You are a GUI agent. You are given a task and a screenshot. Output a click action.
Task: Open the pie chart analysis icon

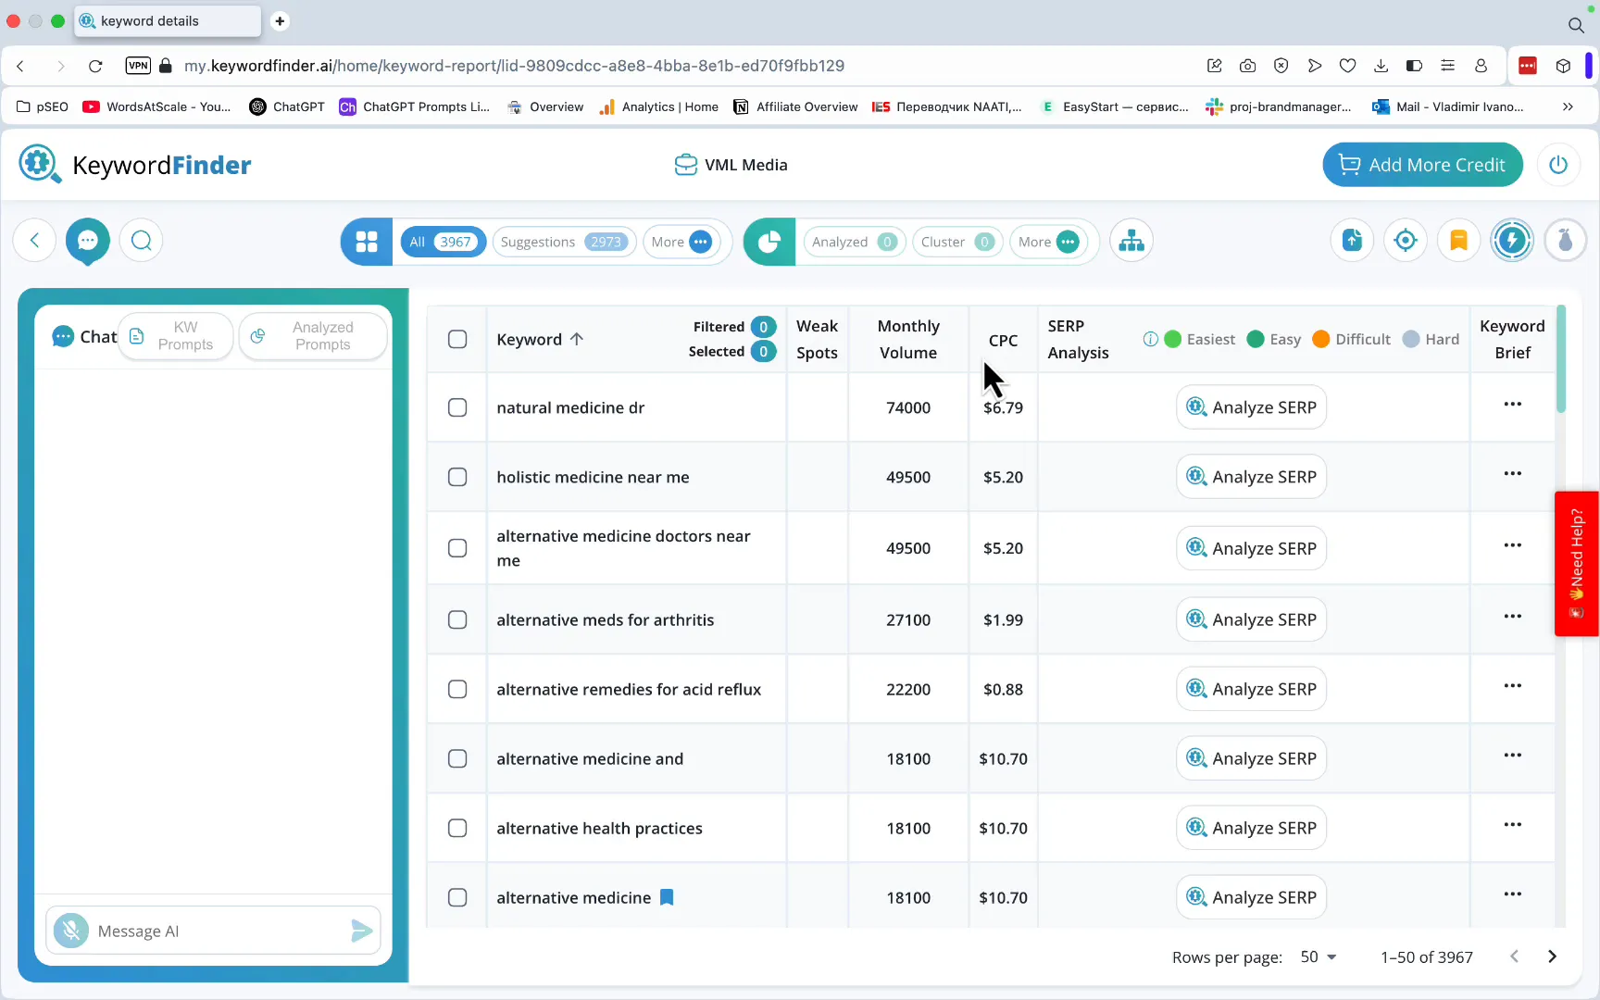click(769, 242)
